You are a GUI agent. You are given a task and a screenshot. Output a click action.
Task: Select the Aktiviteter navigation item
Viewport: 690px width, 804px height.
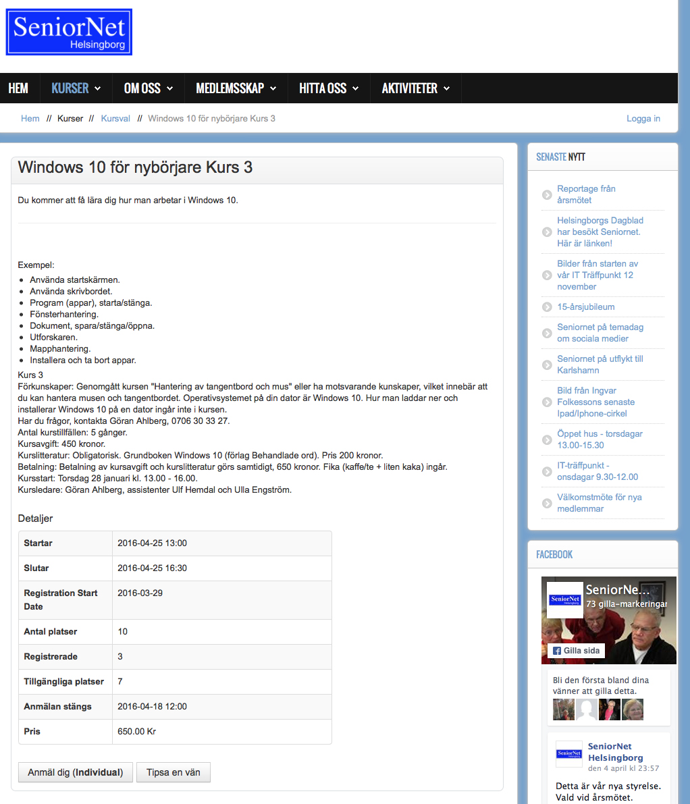pyautogui.click(x=410, y=88)
